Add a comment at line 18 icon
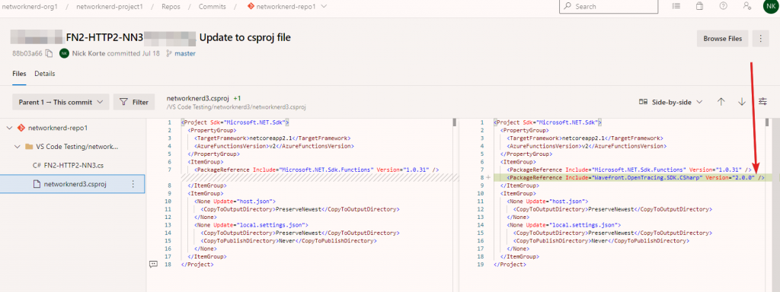 (x=153, y=265)
